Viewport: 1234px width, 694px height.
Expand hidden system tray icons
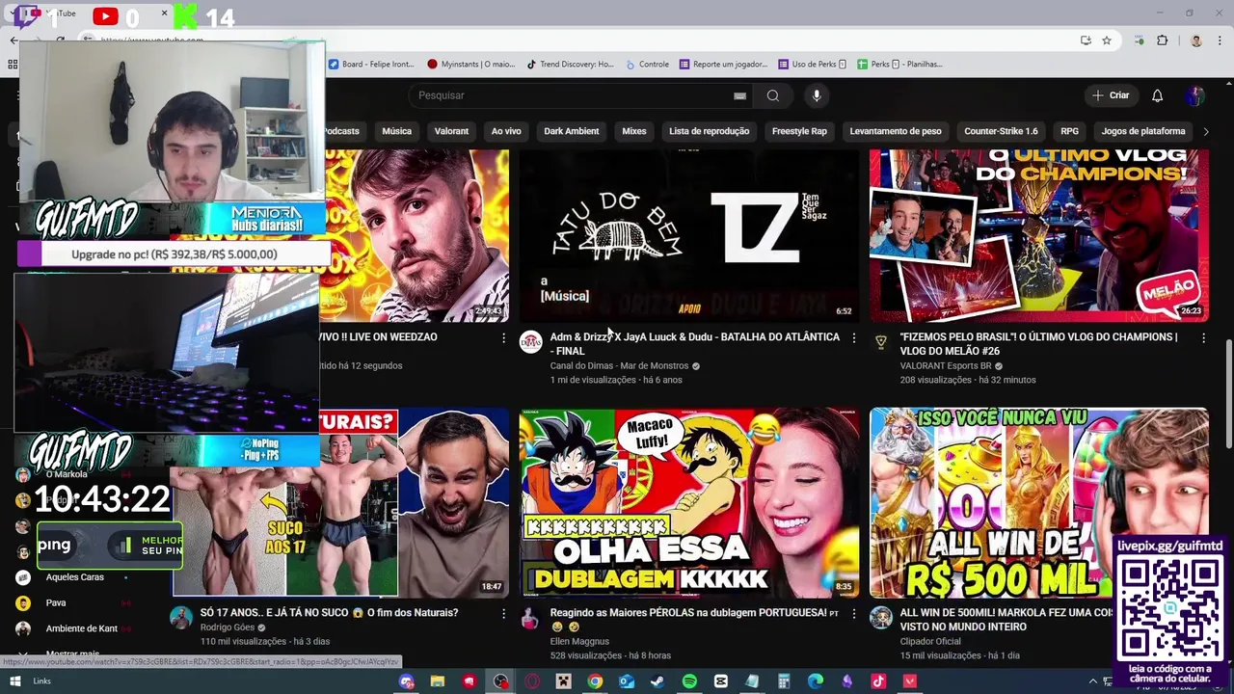tap(1092, 681)
